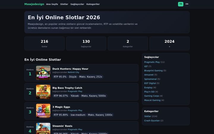
Task: Open Blueprint Gaming provider link
Action: click(153, 71)
